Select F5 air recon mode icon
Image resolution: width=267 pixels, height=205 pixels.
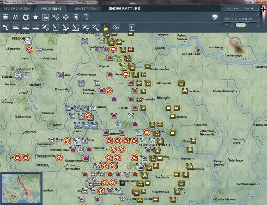point(46,28)
